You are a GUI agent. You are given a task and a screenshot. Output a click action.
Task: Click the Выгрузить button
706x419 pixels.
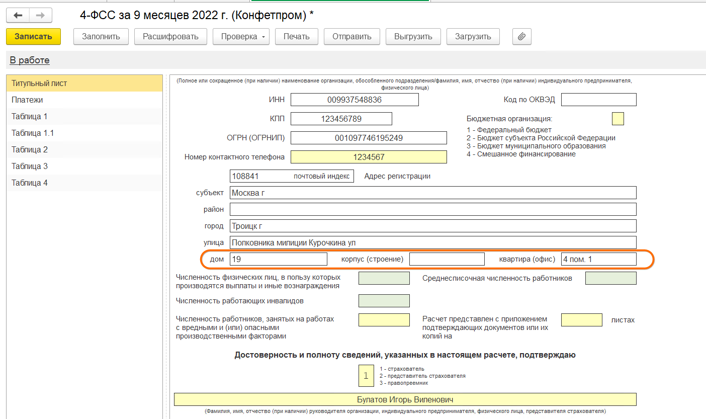pyautogui.click(x=413, y=36)
